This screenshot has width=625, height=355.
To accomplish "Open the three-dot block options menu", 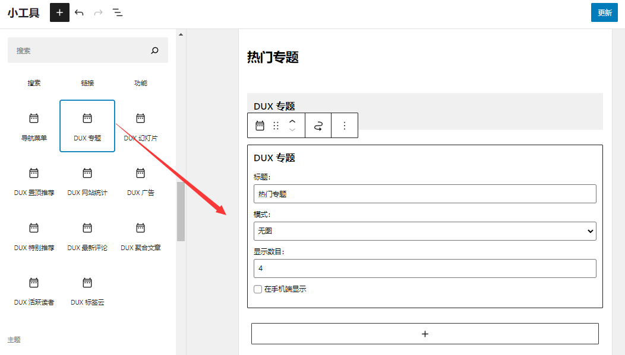I will (345, 125).
